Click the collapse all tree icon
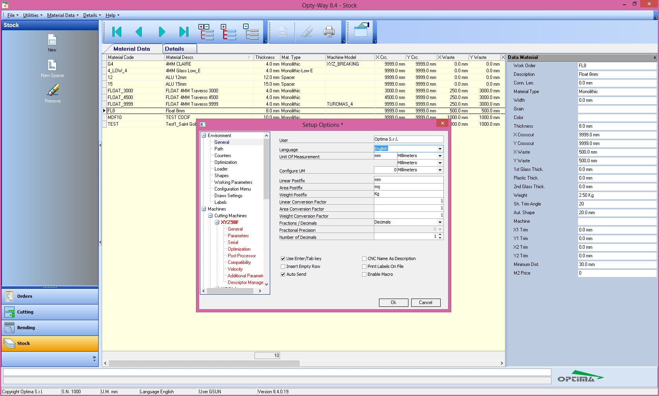The image size is (659, 396). 251,32
